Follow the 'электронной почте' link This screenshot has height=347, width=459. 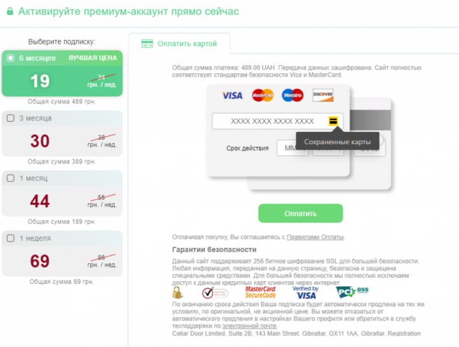(240, 325)
